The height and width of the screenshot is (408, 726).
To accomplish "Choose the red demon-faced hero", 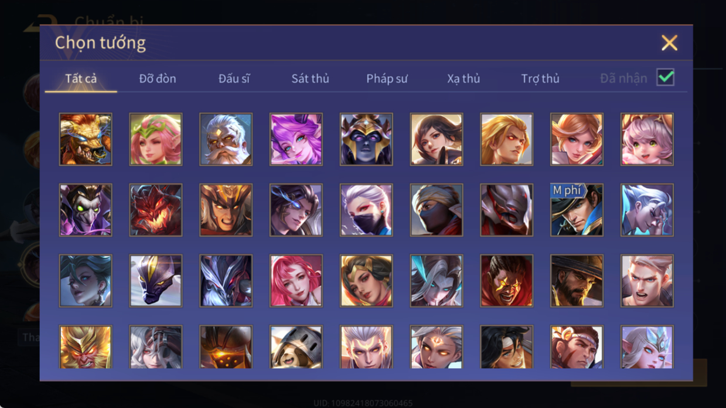I will [x=156, y=210].
